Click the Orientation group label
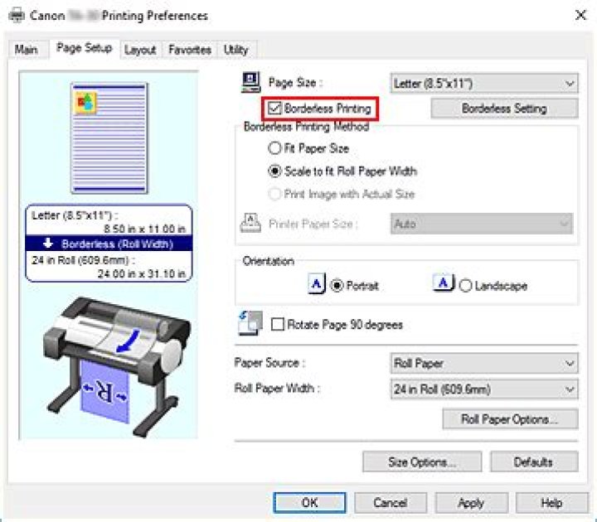The image size is (597, 522). tap(269, 261)
